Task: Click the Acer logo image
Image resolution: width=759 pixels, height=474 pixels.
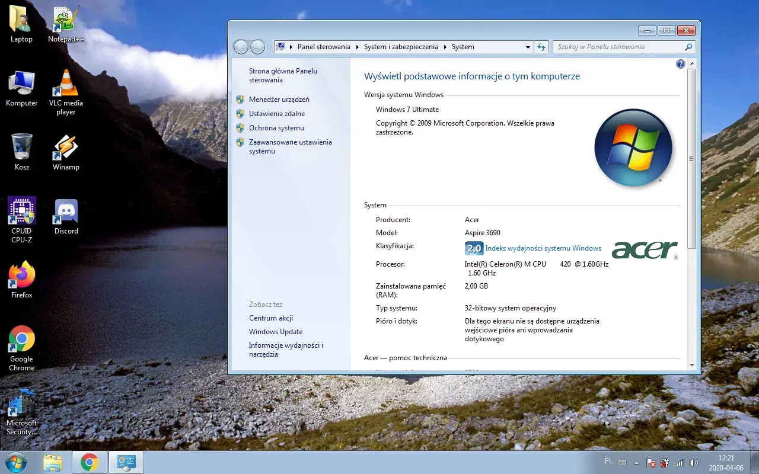Action: pos(645,250)
